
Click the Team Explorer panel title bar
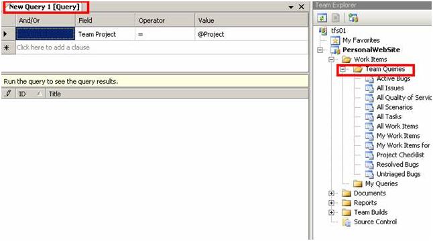point(372,5)
